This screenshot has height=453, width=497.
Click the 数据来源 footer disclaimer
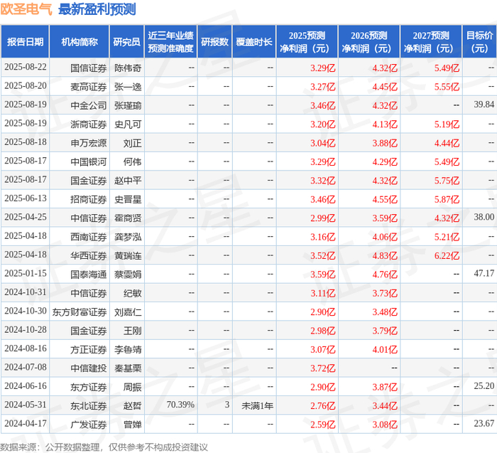coord(104,447)
